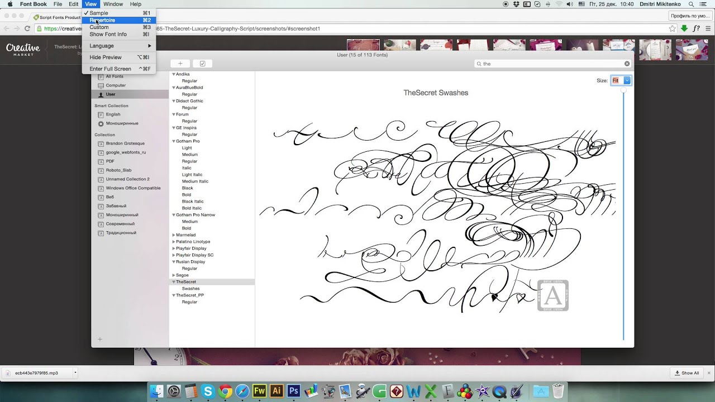Screen dimensions: 715x402
Task: Open Google Chrome from the Dock
Action: pyautogui.click(x=225, y=391)
